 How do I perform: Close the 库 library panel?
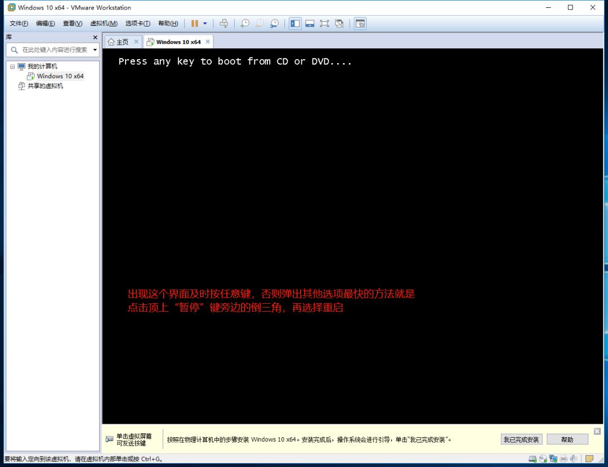tap(95, 37)
